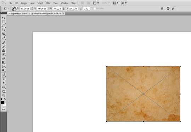
Task: Click the grunge stained paper image
Action: click(144, 94)
